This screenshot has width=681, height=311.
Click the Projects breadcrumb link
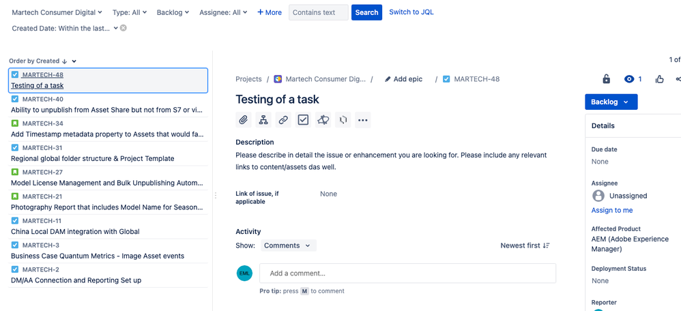[x=248, y=79]
